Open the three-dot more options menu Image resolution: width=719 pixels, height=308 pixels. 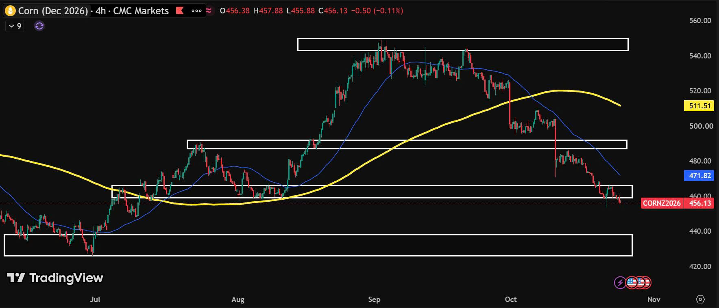coord(196,11)
